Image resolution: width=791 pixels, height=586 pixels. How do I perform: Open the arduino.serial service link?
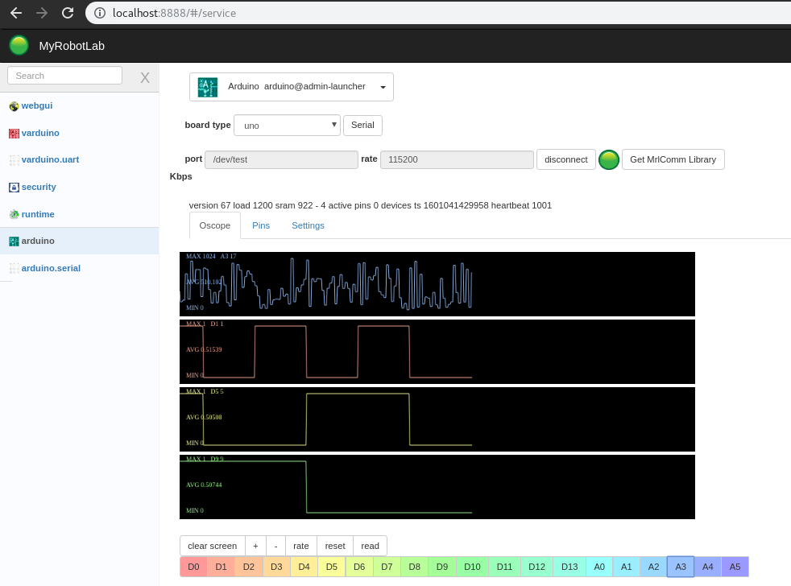pyautogui.click(x=51, y=268)
